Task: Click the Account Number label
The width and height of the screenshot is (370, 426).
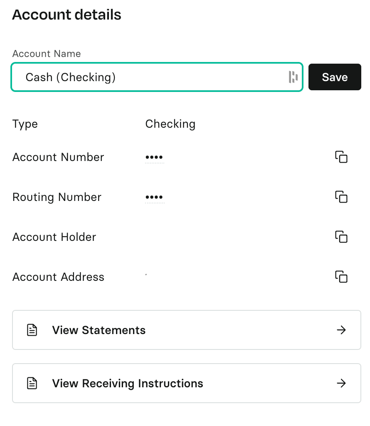Action: click(58, 157)
